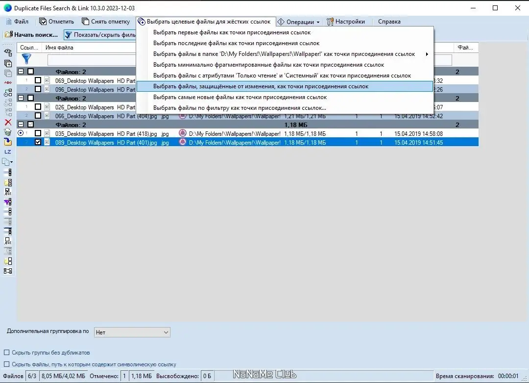The height and width of the screenshot is (383, 529).
Task: Click location icon in 035_Desktop Wallpapers row
Action: point(183,133)
